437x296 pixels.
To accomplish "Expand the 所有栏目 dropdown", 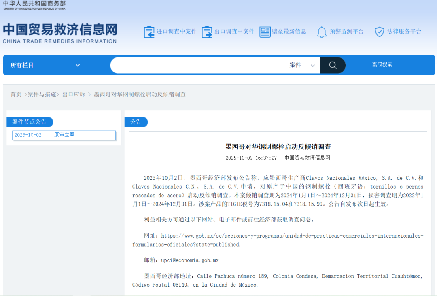I will pyautogui.click(x=45, y=65).
